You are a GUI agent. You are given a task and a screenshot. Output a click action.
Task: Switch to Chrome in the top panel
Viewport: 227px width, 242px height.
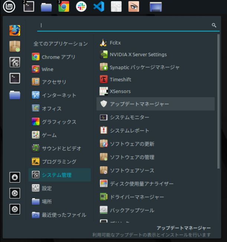click(64, 6)
